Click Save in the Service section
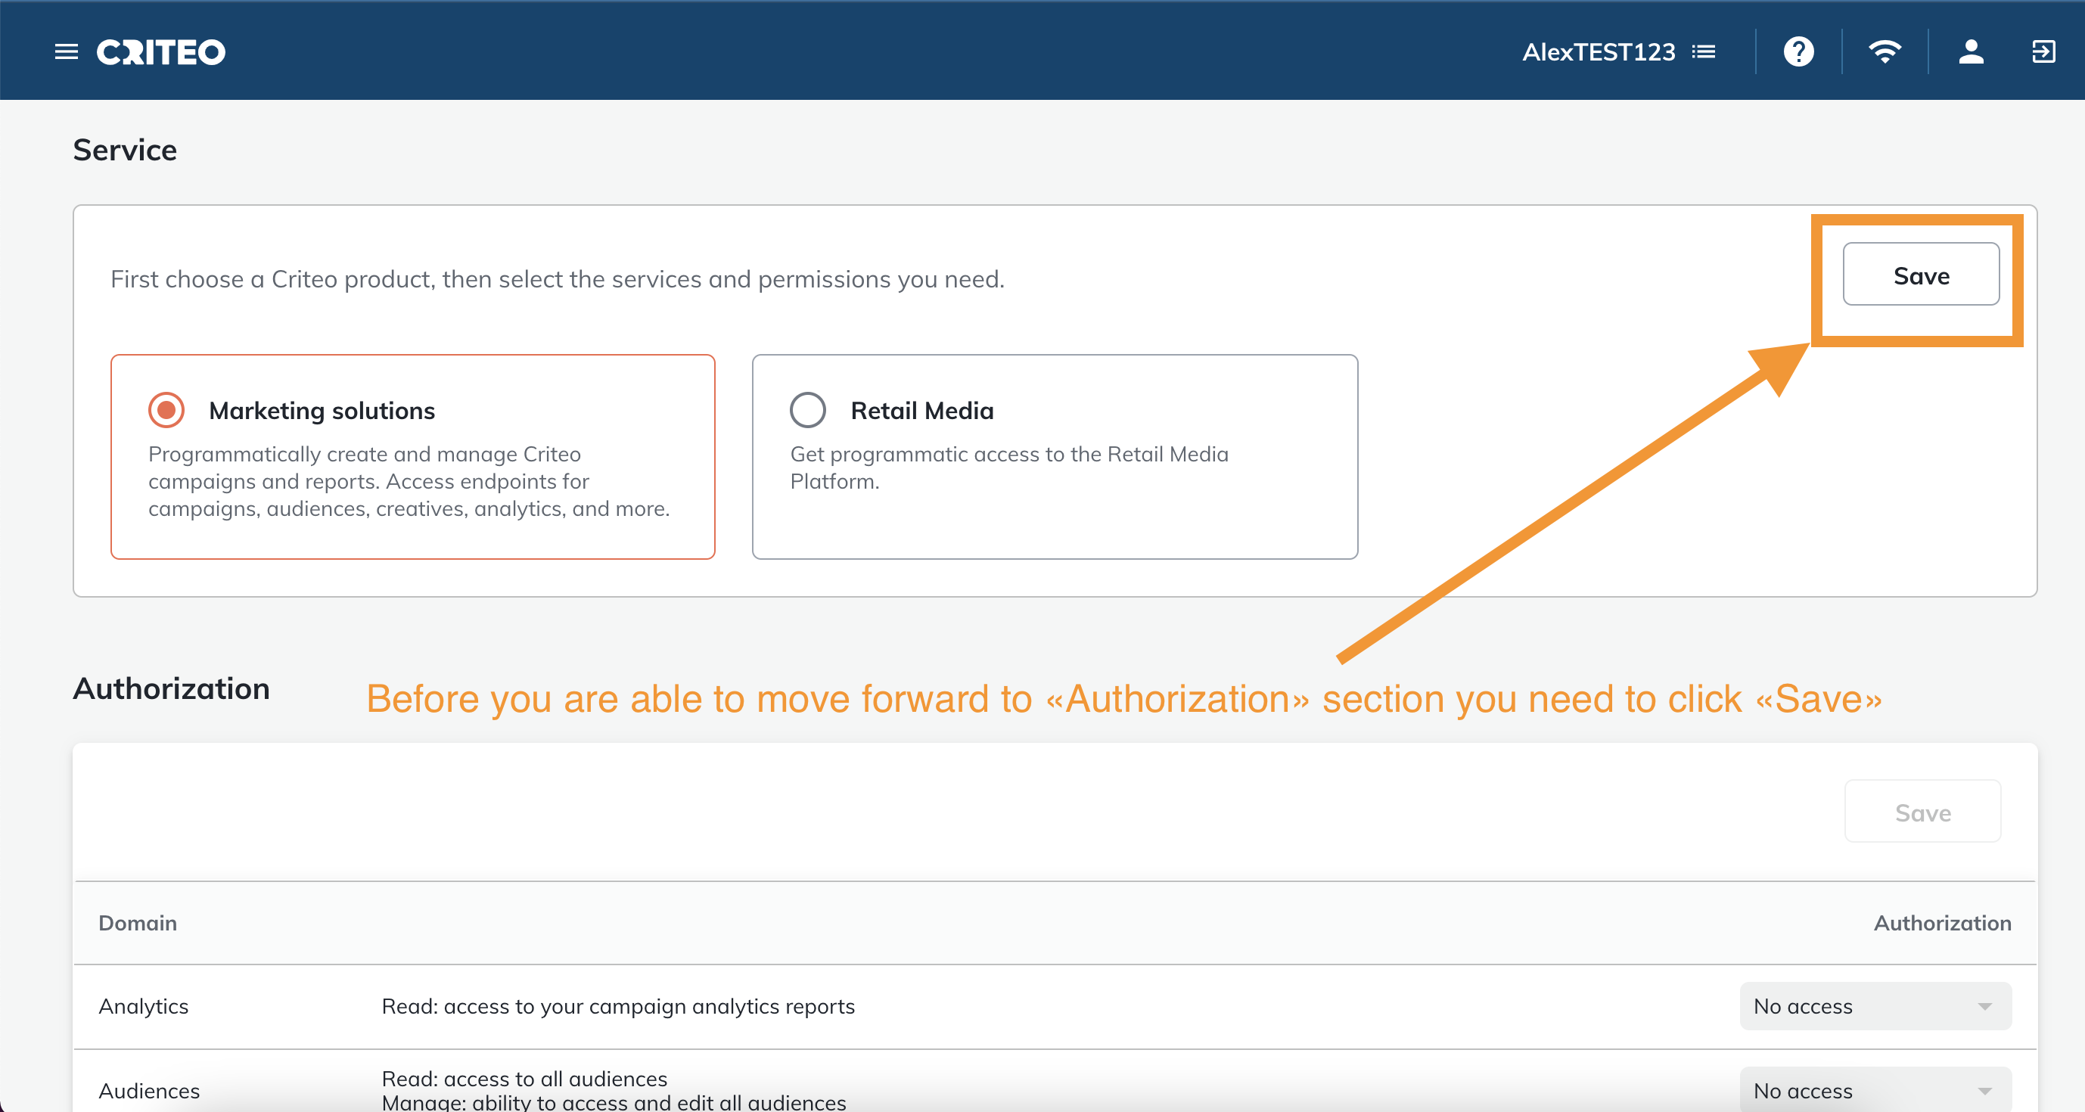The width and height of the screenshot is (2085, 1112). pyautogui.click(x=1921, y=275)
